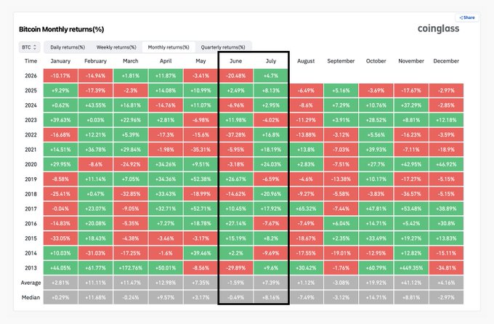The width and height of the screenshot is (494, 324).
Task: Click the -17.67% cell for November 2025
Action: [x=411, y=91]
